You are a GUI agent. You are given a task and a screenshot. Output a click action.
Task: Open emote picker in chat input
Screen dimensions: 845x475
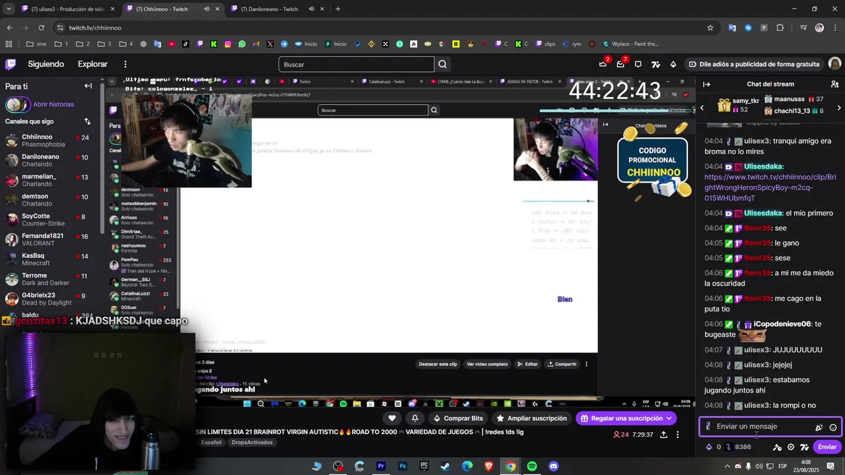tap(833, 427)
